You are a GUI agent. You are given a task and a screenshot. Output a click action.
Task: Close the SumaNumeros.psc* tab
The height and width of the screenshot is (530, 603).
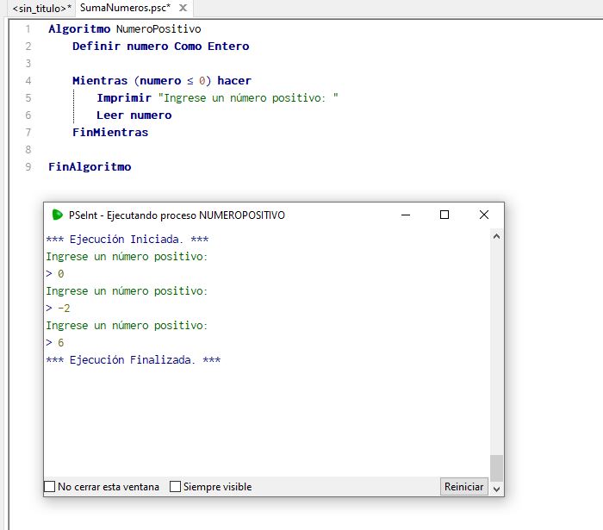click(x=183, y=8)
